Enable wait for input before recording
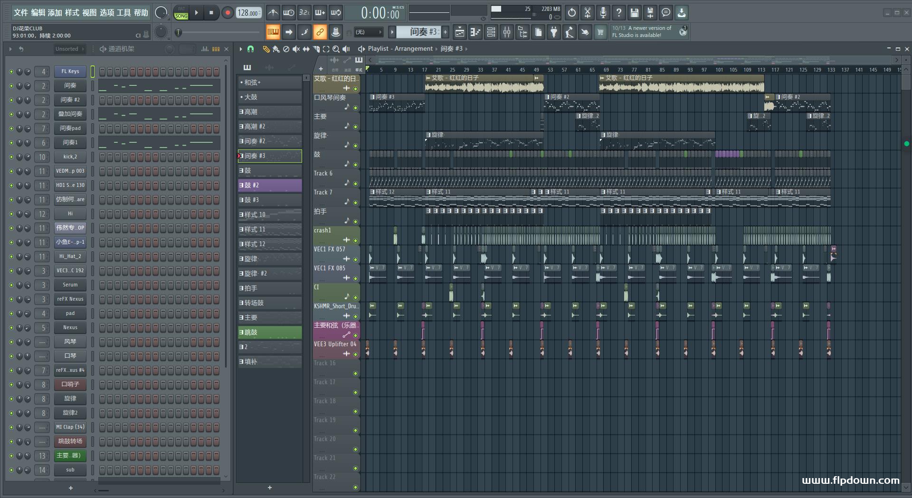Viewport: 912px width, 498px height. point(288,13)
